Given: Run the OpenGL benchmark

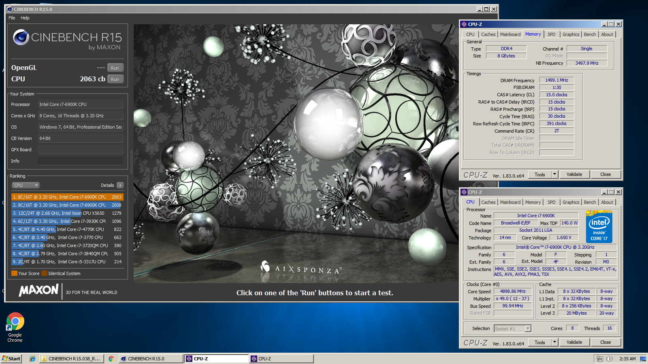Looking at the screenshot, I should coord(115,68).
